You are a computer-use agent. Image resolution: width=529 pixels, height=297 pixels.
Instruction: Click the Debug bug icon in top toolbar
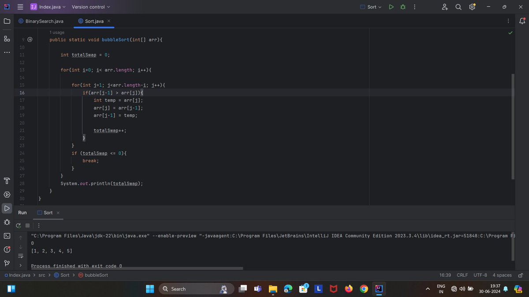(402, 7)
